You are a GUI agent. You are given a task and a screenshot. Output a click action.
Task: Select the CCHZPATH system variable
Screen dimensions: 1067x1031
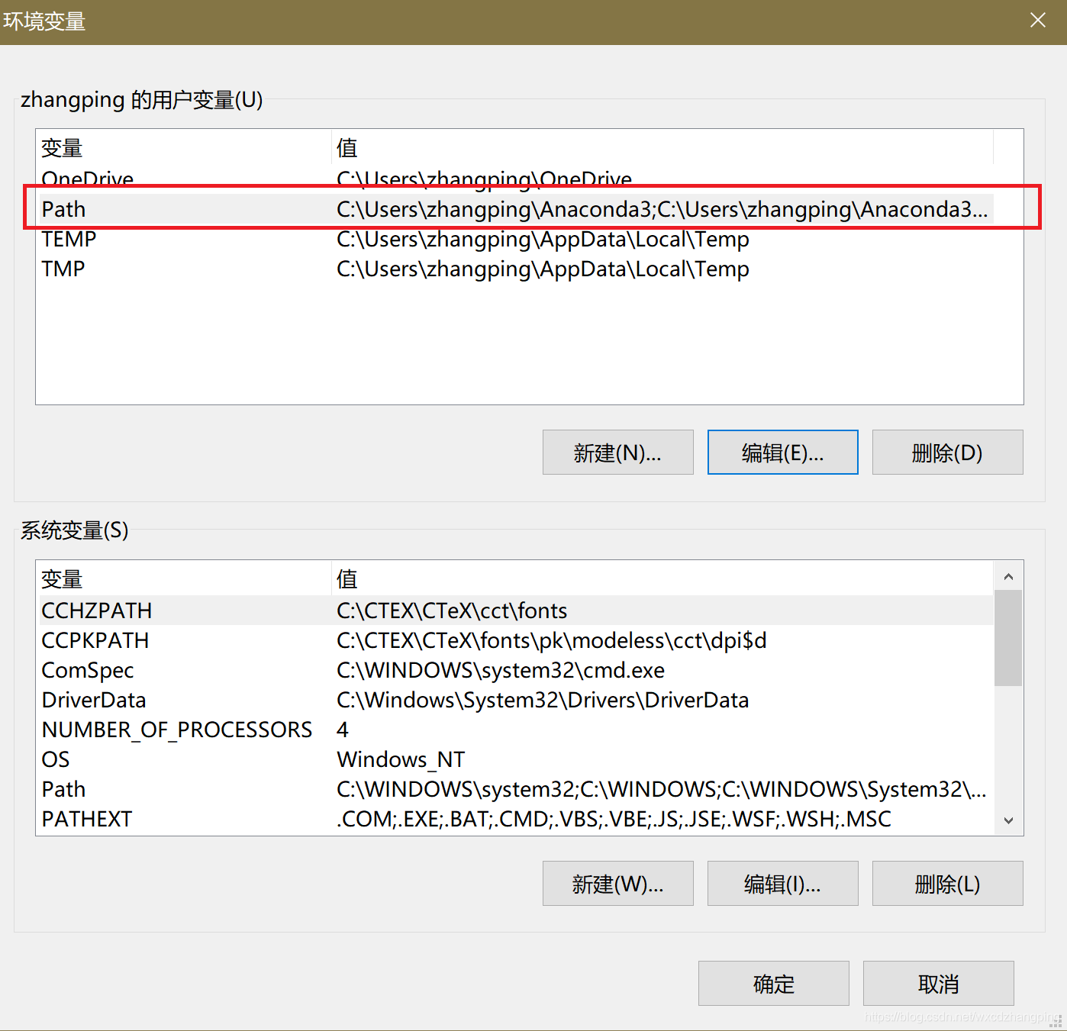(x=515, y=611)
